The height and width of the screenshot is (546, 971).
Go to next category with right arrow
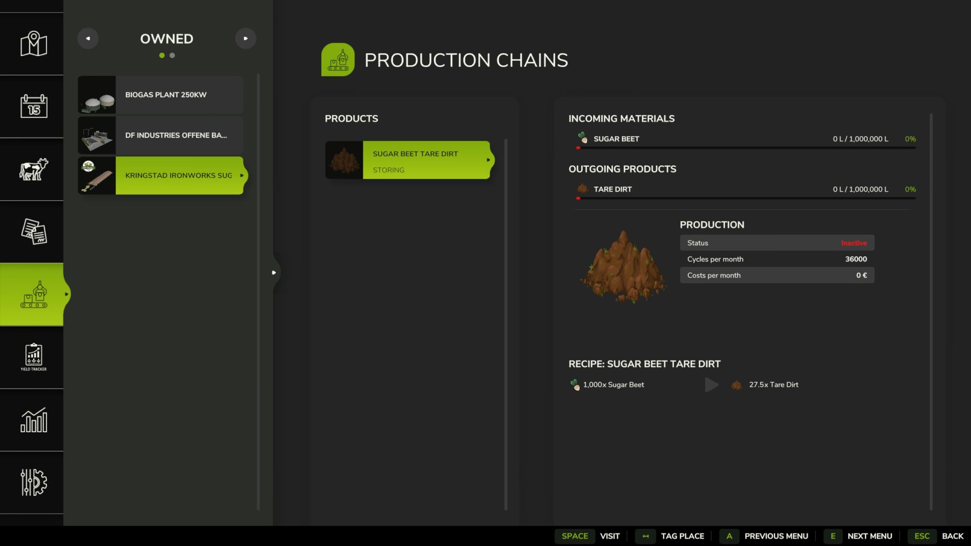point(246,38)
